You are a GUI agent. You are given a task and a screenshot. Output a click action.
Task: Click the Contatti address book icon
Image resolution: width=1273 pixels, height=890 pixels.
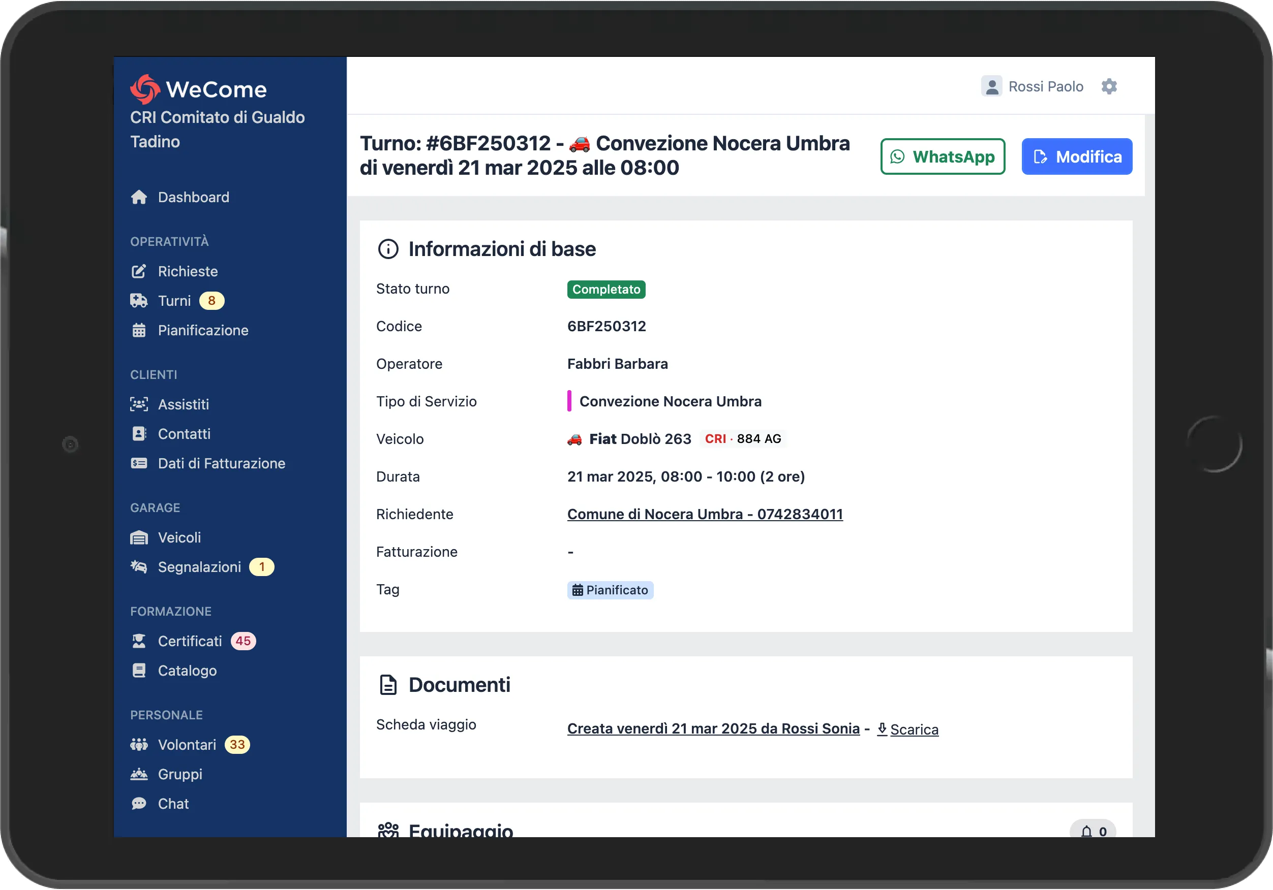click(x=139, y=434)
